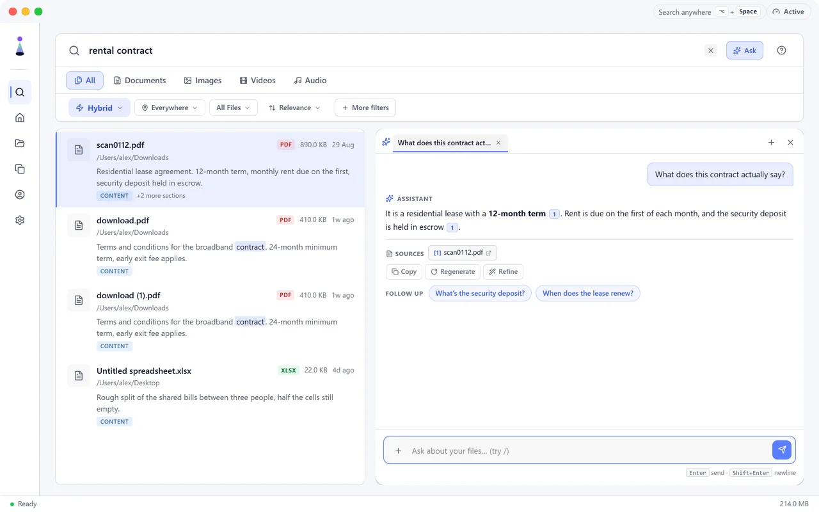The image size is (819, 512).
Task: Click citation 1 after 12-month term
Action: pos(555,214)
